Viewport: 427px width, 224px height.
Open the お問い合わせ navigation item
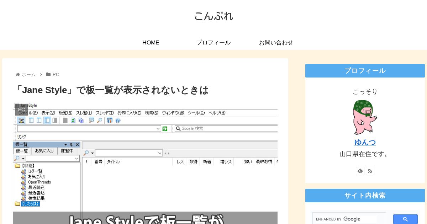(276, 43)
